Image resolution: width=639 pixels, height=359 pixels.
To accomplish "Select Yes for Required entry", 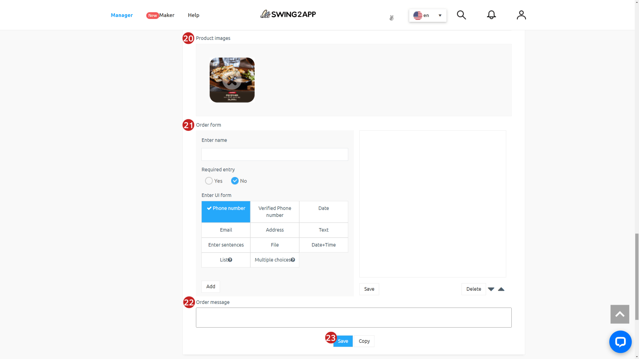I will point(209,181).
